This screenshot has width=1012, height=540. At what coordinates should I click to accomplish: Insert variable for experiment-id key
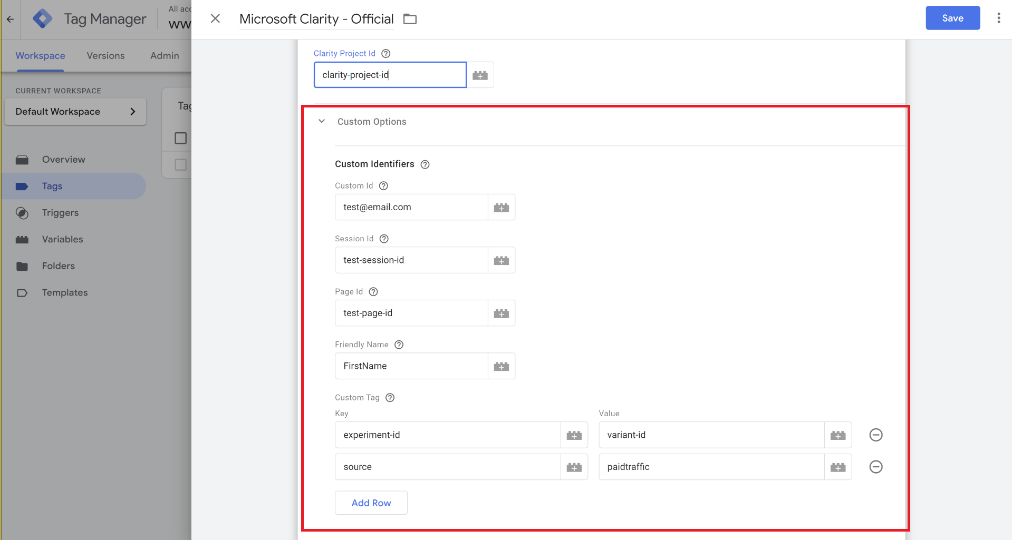click(574, 435)
